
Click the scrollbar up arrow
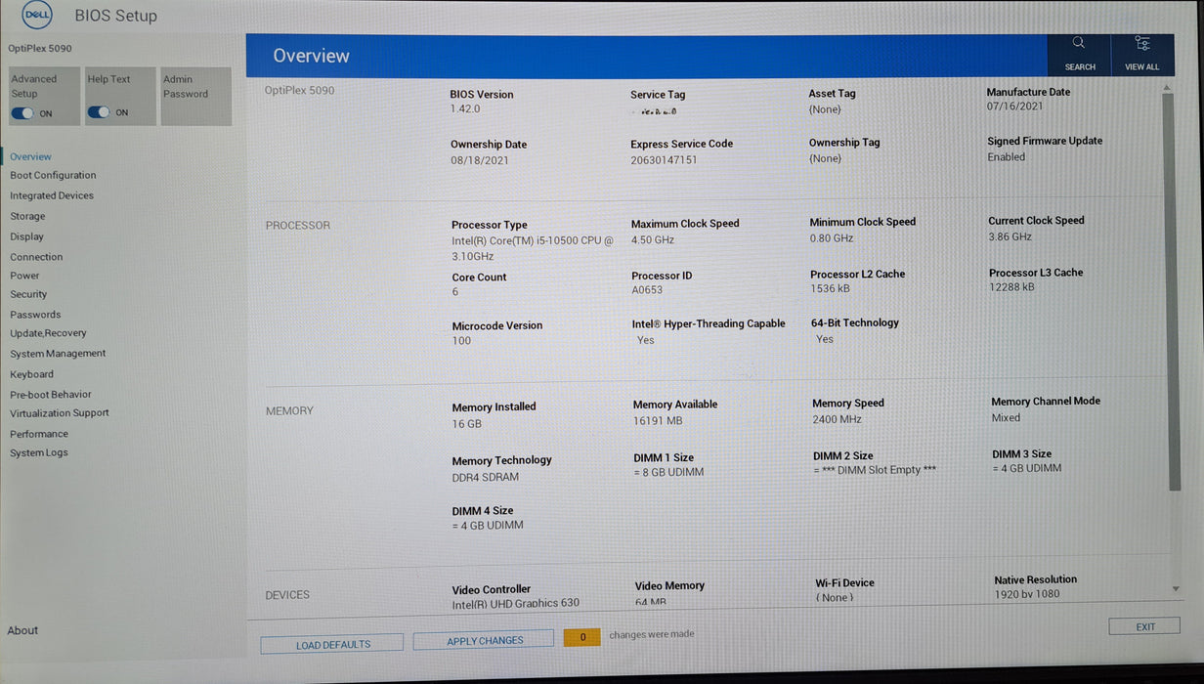[x=1168, y=88]
